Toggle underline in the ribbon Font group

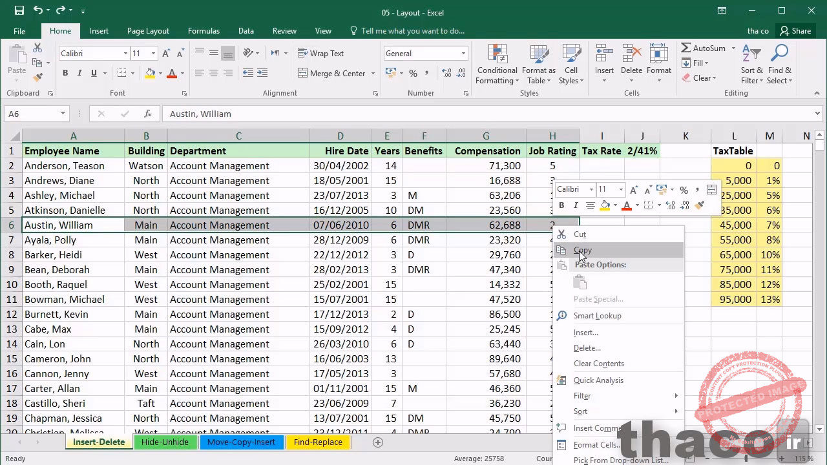[x=94, y=73]
